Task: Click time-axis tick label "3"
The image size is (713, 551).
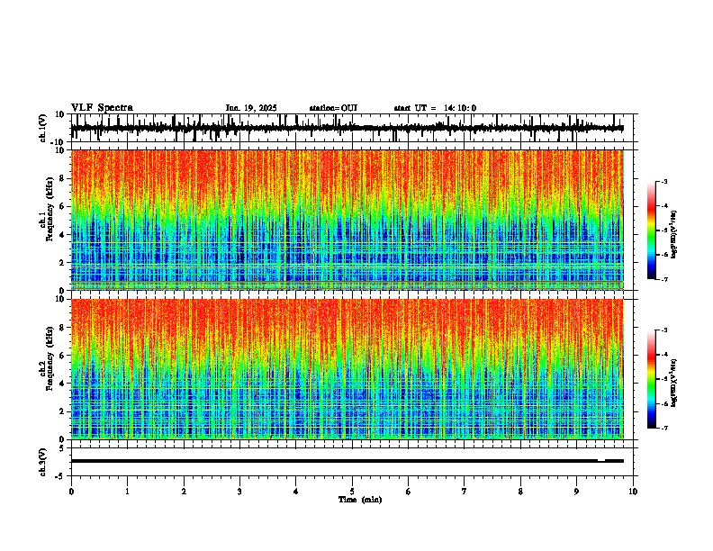Action: click(x=239, y=492)
